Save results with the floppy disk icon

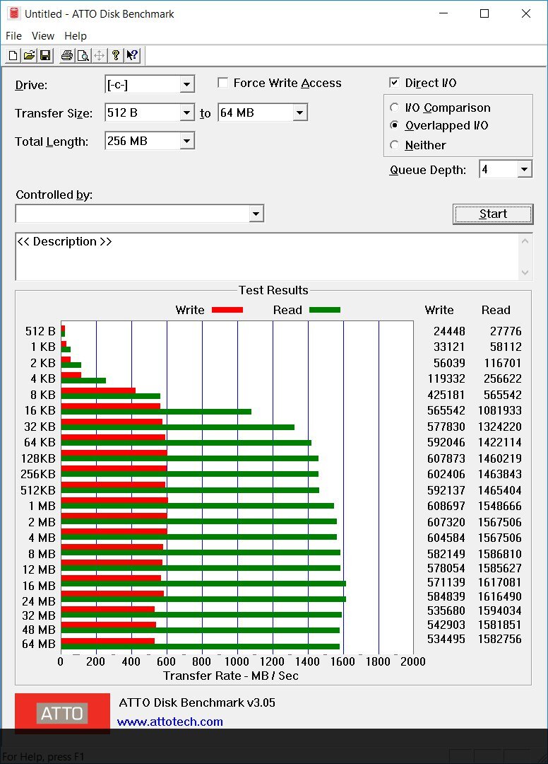click(45, 56)
